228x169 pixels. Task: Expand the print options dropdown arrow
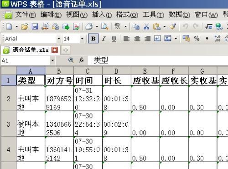(97, 27)
